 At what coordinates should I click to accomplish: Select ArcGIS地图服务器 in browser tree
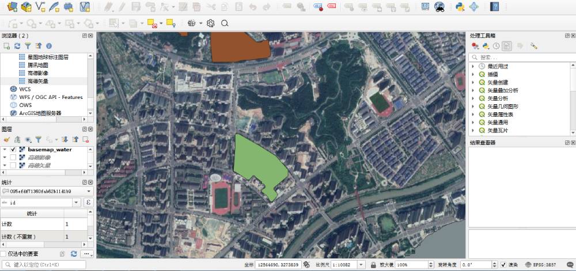click(x=40, y=113)
